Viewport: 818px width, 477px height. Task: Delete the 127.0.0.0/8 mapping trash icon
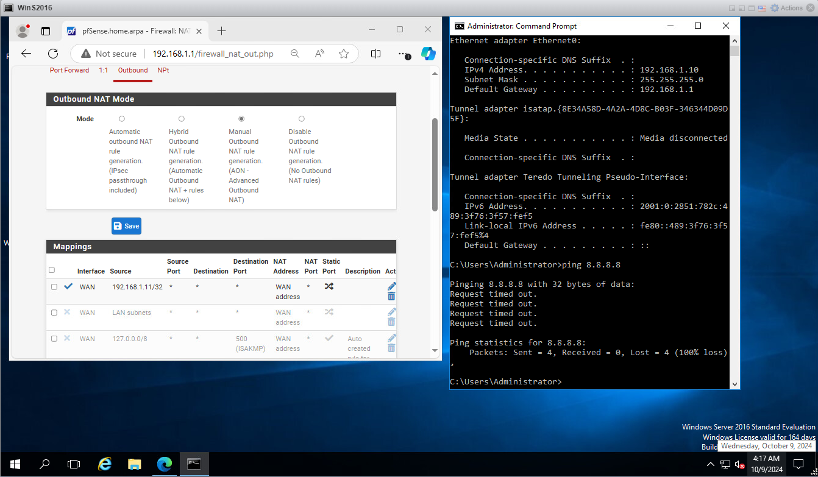(x=391, y=348)
